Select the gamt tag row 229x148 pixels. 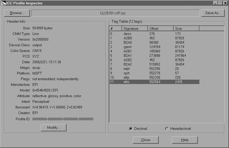coord(154,47)
